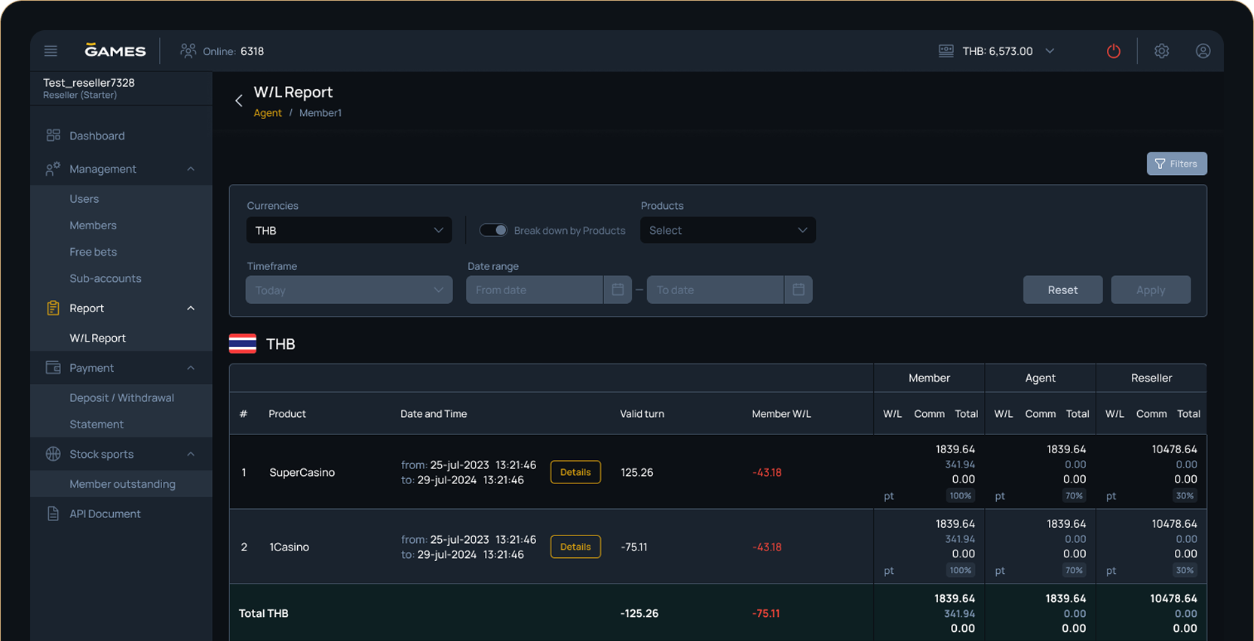This screenshot has height=641, width=1254.
Task: Open the Currencies THB dropdown
Action: [348, 230]
